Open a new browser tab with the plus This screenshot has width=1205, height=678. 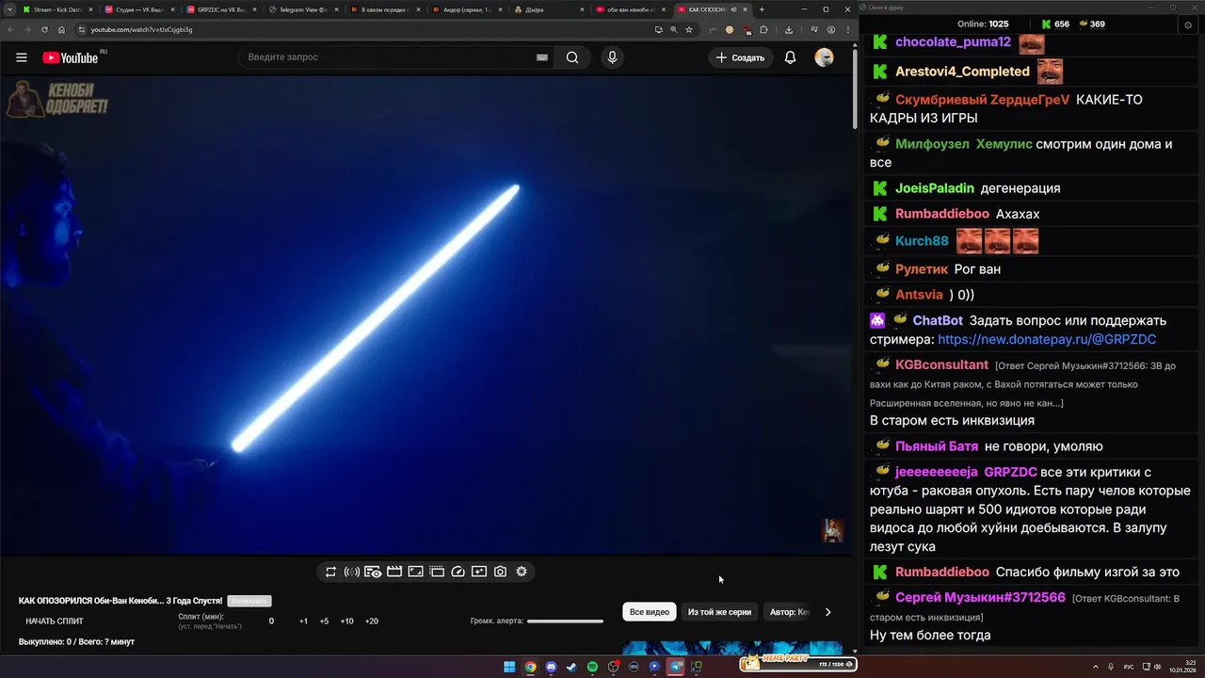[762, 9]
